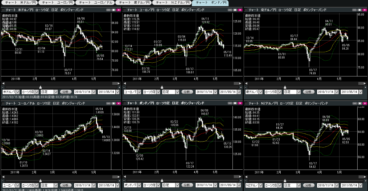Click the left scroll arrow in ポンド/円 chart
The image size is (368, 191).
[x=124, y=177]
